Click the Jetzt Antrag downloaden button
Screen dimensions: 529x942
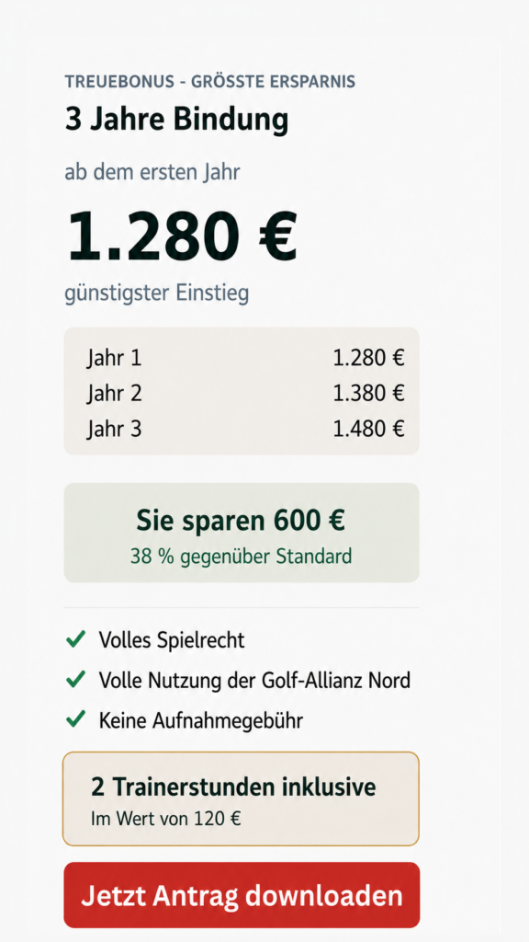(x=242, y=895)
